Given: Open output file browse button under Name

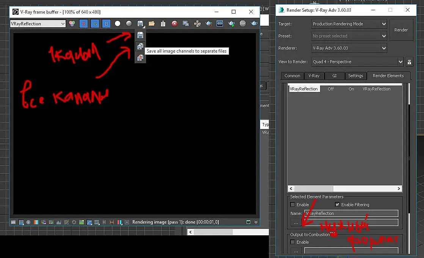Looking at the screenshot, I should click(296, 223).
